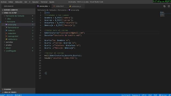Viewport: 171px width, 96px height.
Task: Click the code minimap preview
Action: 162,14
